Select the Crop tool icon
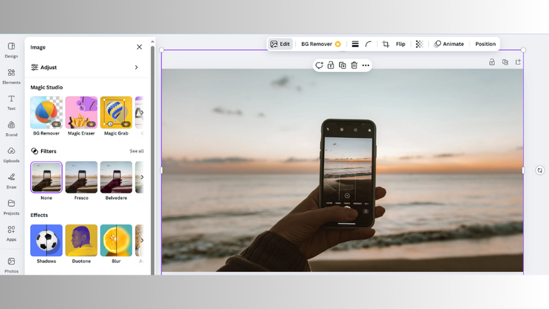Screen dimensions: 549x309 click(386, 44)
